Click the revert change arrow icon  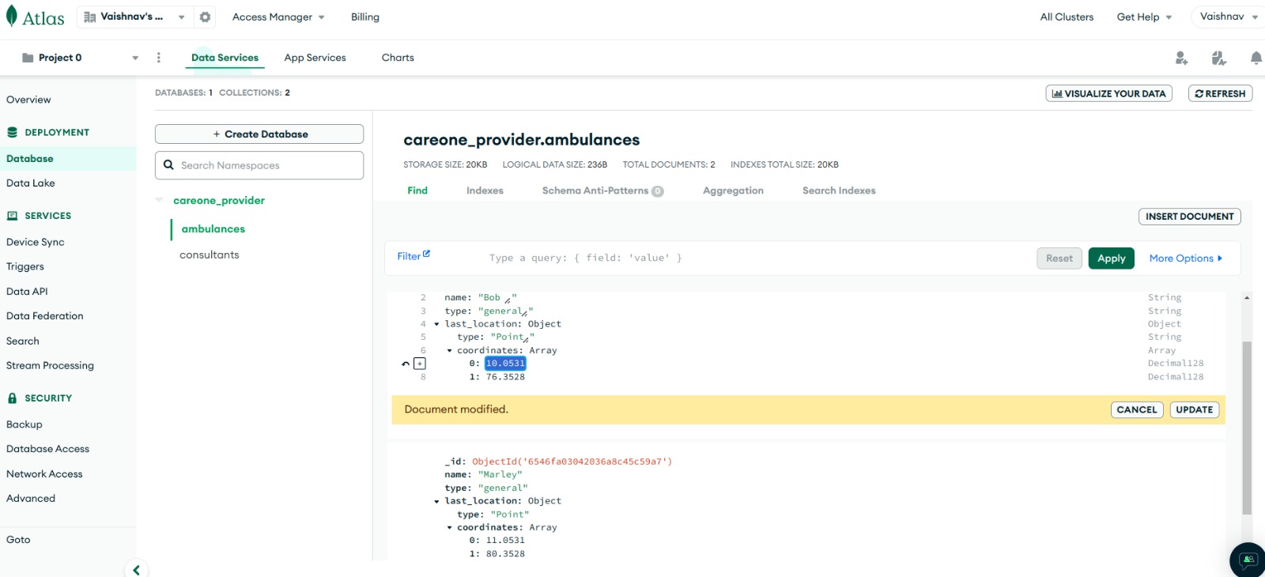click(406, 364)
